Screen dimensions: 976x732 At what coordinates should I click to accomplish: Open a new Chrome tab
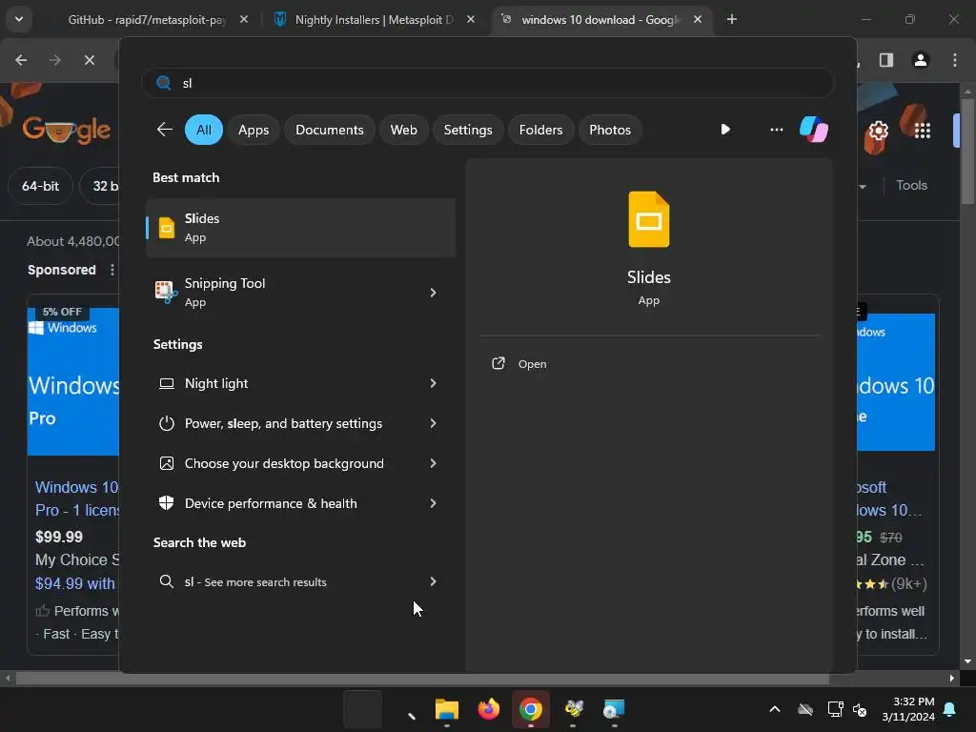(x=732, y=19)
